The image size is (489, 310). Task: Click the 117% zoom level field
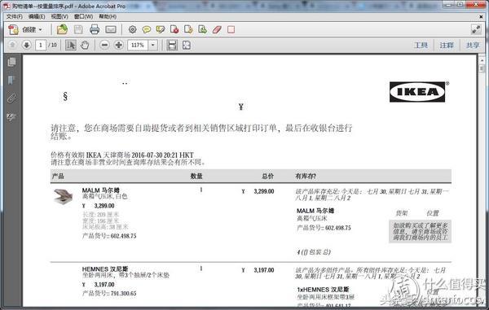(x=138, y=45)
